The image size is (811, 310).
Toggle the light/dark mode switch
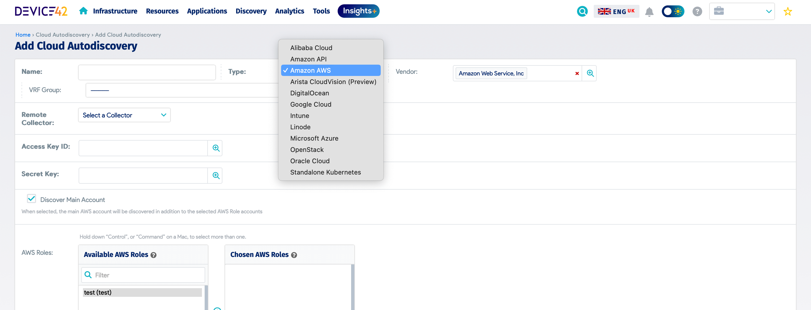[673, 11]
